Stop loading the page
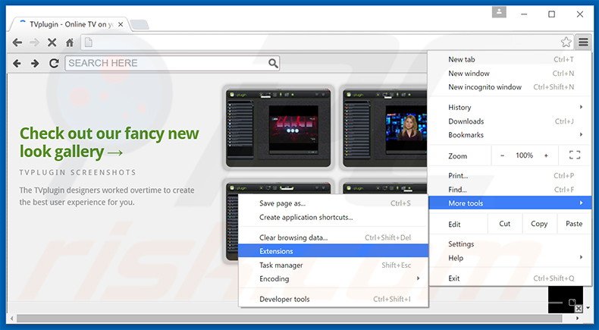This screenshot has width=599, height=330. point(52,42)
